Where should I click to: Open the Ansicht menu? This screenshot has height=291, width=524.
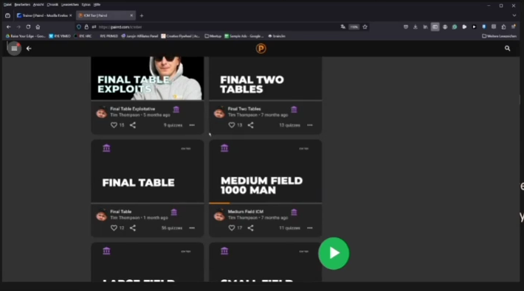coord(38,4)
